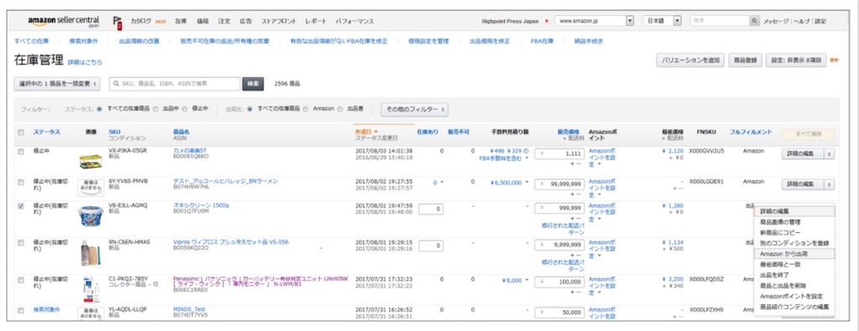Open その他のフィルター dropdown
The height and width of the screenshot is (331, 859).
tap(414, 109)
